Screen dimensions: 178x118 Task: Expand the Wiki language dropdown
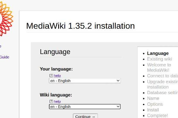click(x=85, y=107)
